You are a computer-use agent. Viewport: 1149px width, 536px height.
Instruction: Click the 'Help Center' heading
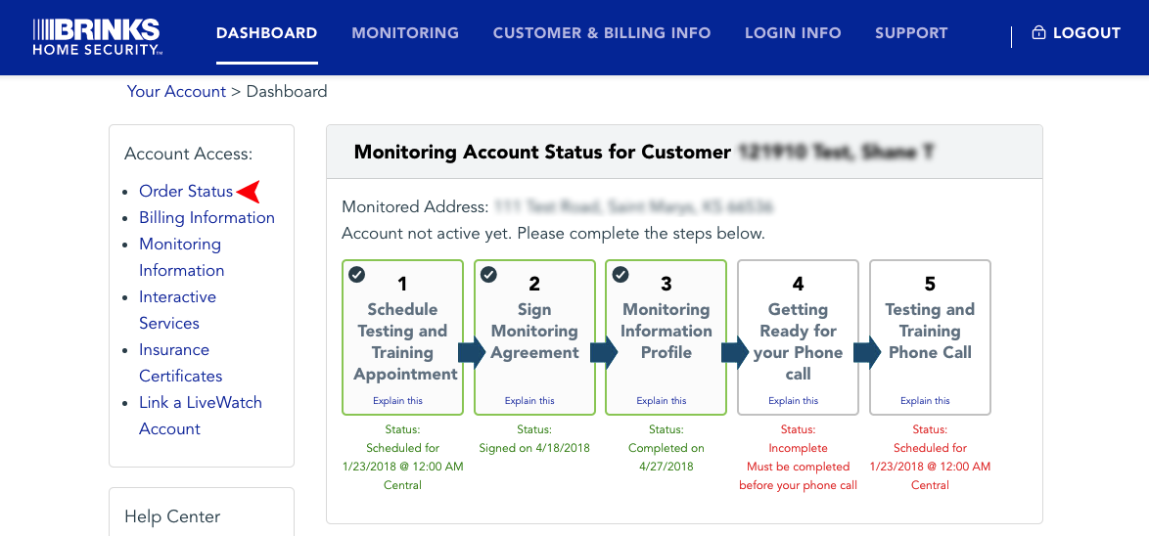click(172, 516)
